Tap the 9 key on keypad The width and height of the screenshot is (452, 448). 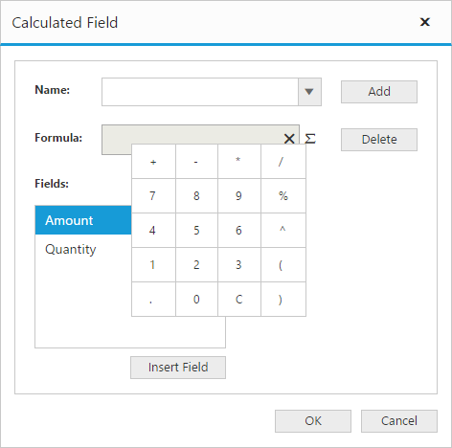click(x=239, y=196)
